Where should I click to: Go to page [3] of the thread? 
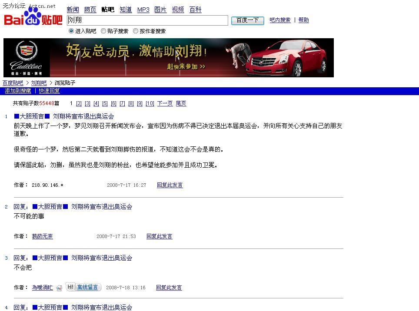tap(87, 103)
